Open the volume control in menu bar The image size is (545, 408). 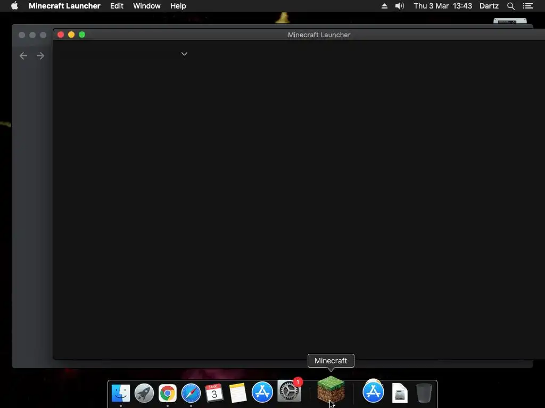(400, 6)
